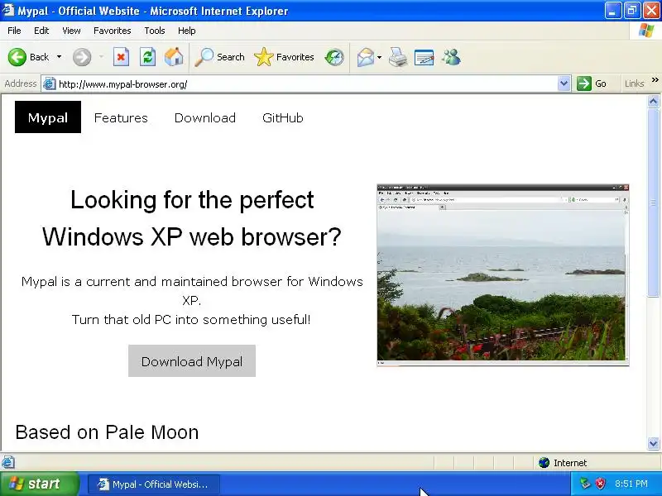The image size is (662, 496).
Task: Open the GitHub nav link
Action: pyautogui.click(x=282, y=117)
